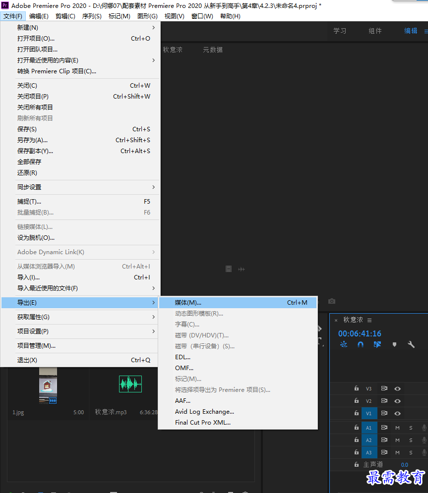This screenshot has height=493, width=428.
Task: Solo audio track A2
Action: tap(411, 440)
